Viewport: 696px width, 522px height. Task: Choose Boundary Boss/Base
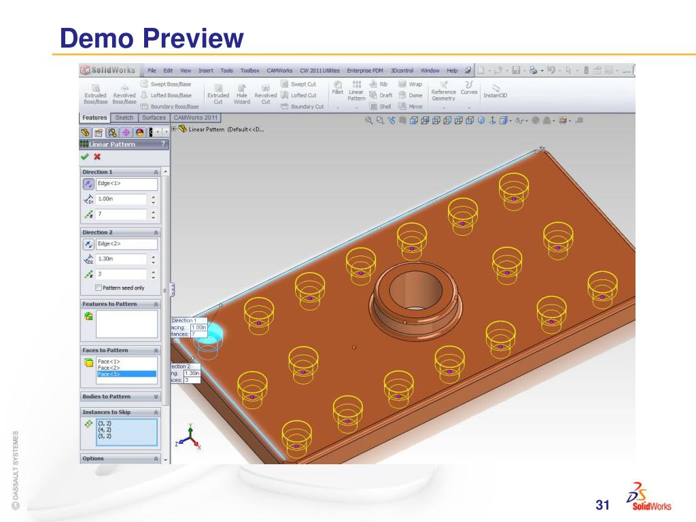pyautogui.click(x=169, y=107)
